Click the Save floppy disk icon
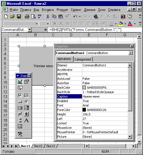The width and height of the screenshot is (143, 155). (x=19, y=16)
